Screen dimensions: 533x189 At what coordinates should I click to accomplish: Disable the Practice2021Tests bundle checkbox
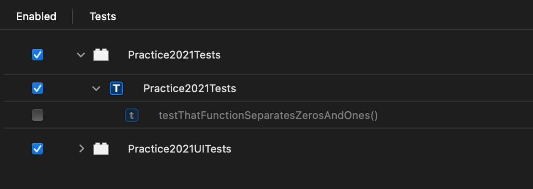(x=38, y=55)
